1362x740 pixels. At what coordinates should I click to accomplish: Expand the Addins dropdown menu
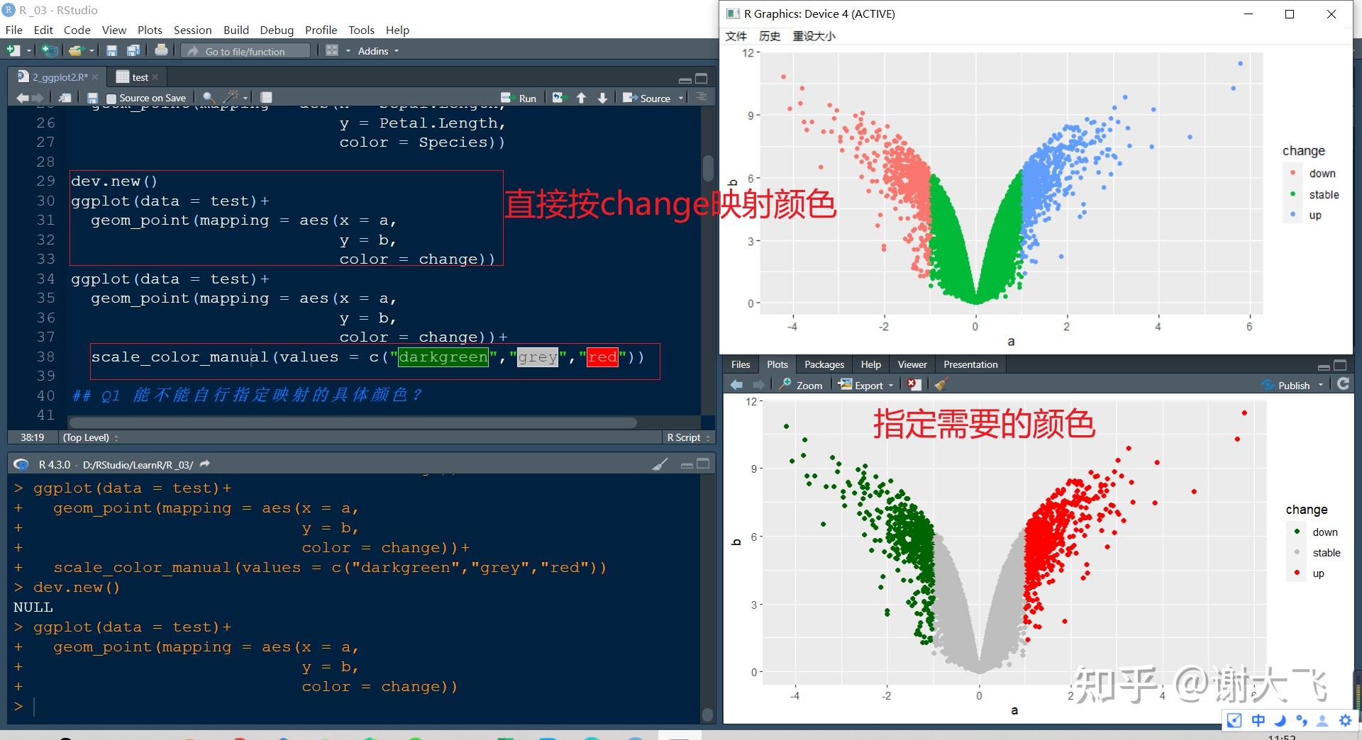394,50
